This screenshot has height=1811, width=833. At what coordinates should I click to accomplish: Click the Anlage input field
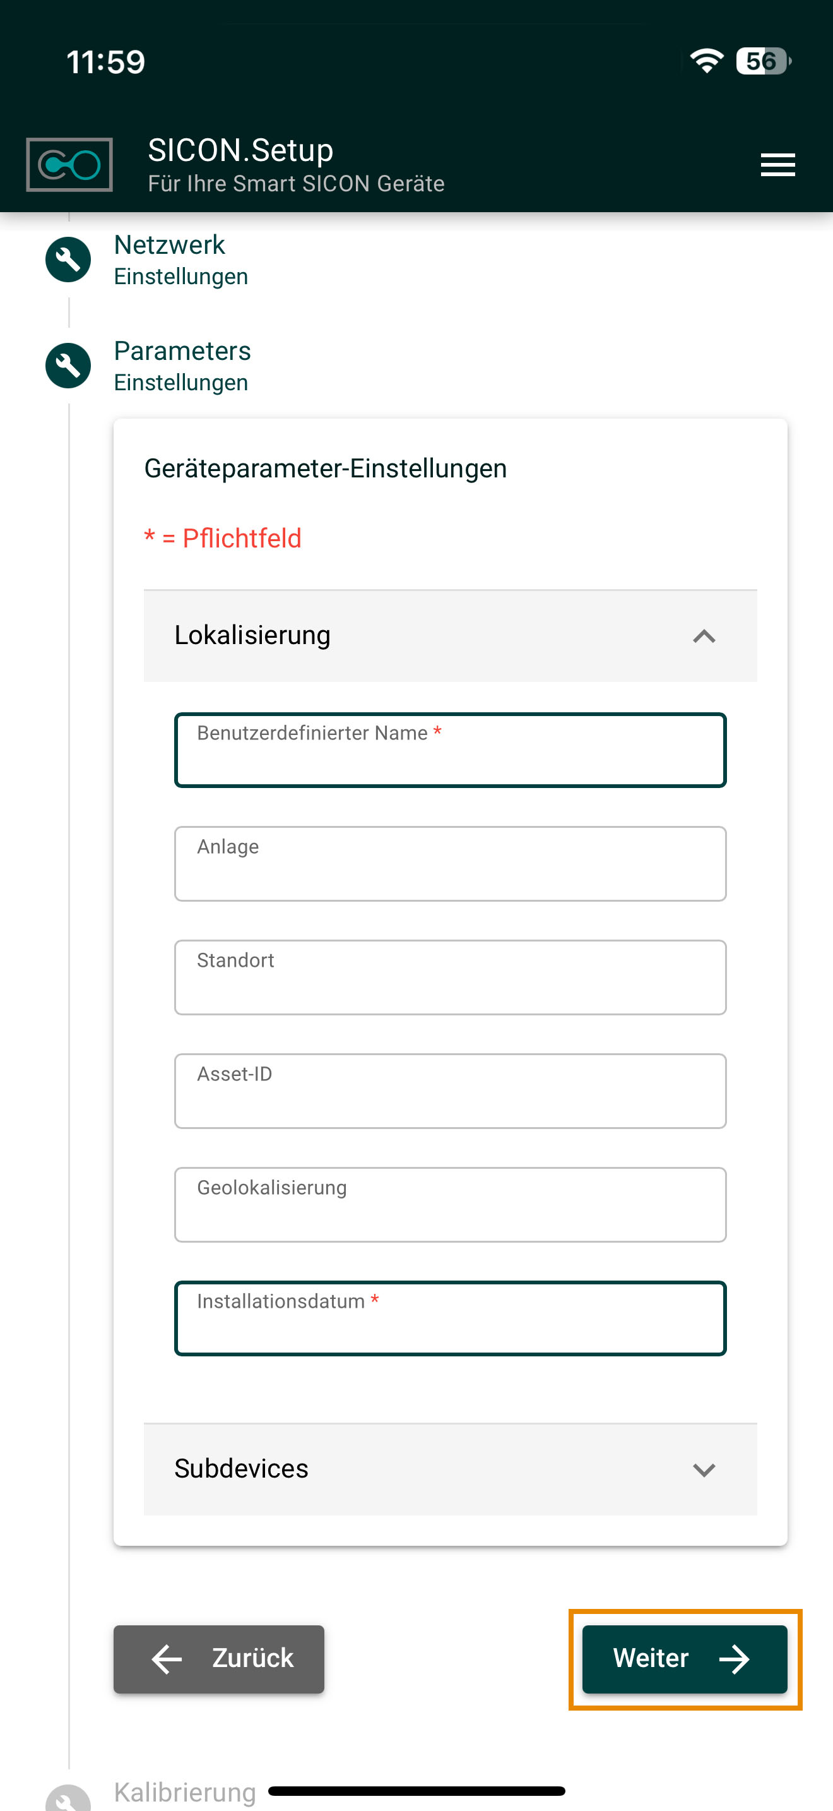tap(450, 864)
